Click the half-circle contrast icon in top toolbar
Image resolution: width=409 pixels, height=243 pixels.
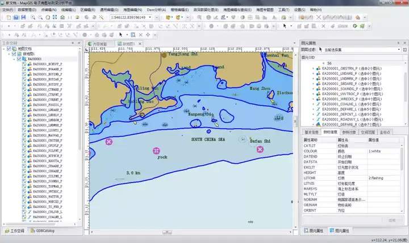(x=243, y=18)
